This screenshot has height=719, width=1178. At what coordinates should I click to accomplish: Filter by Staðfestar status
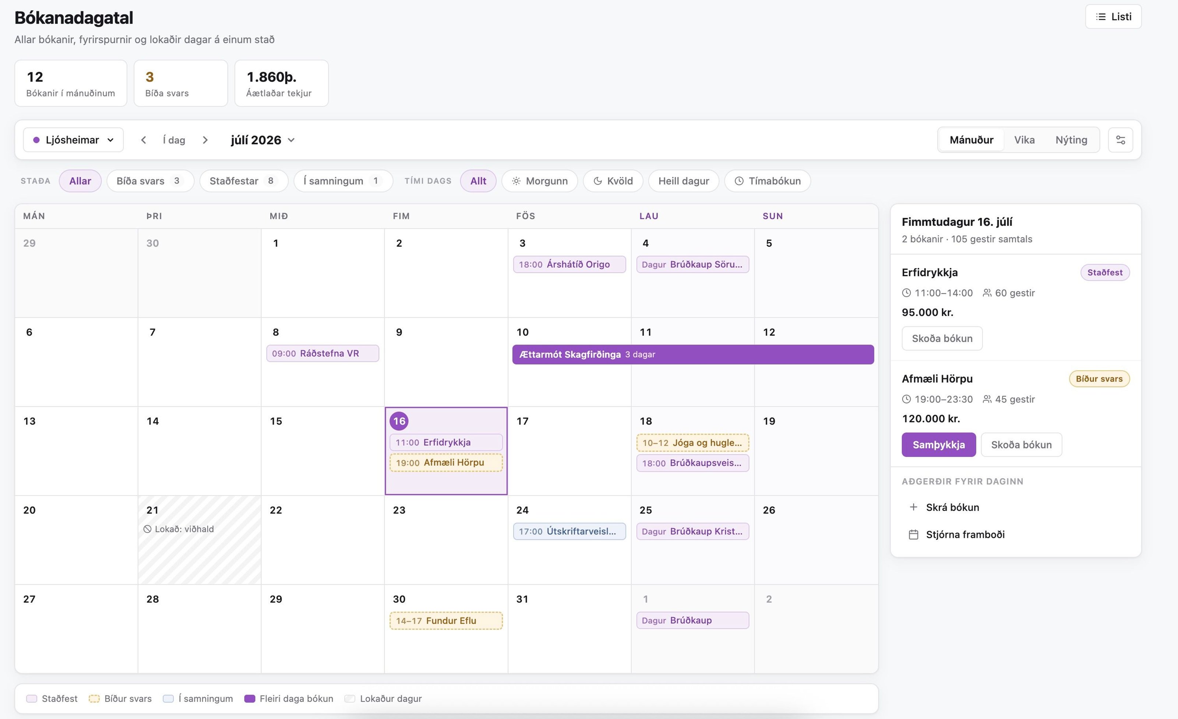(244, 181)
